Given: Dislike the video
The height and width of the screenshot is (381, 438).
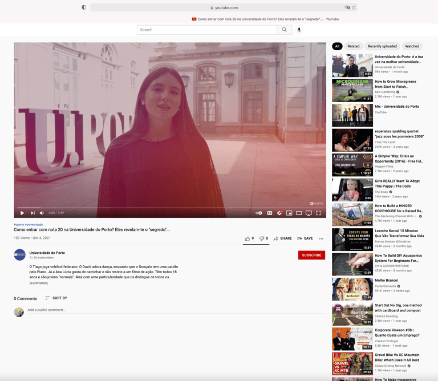Looking at the screenshot, I should click(263, 238).
